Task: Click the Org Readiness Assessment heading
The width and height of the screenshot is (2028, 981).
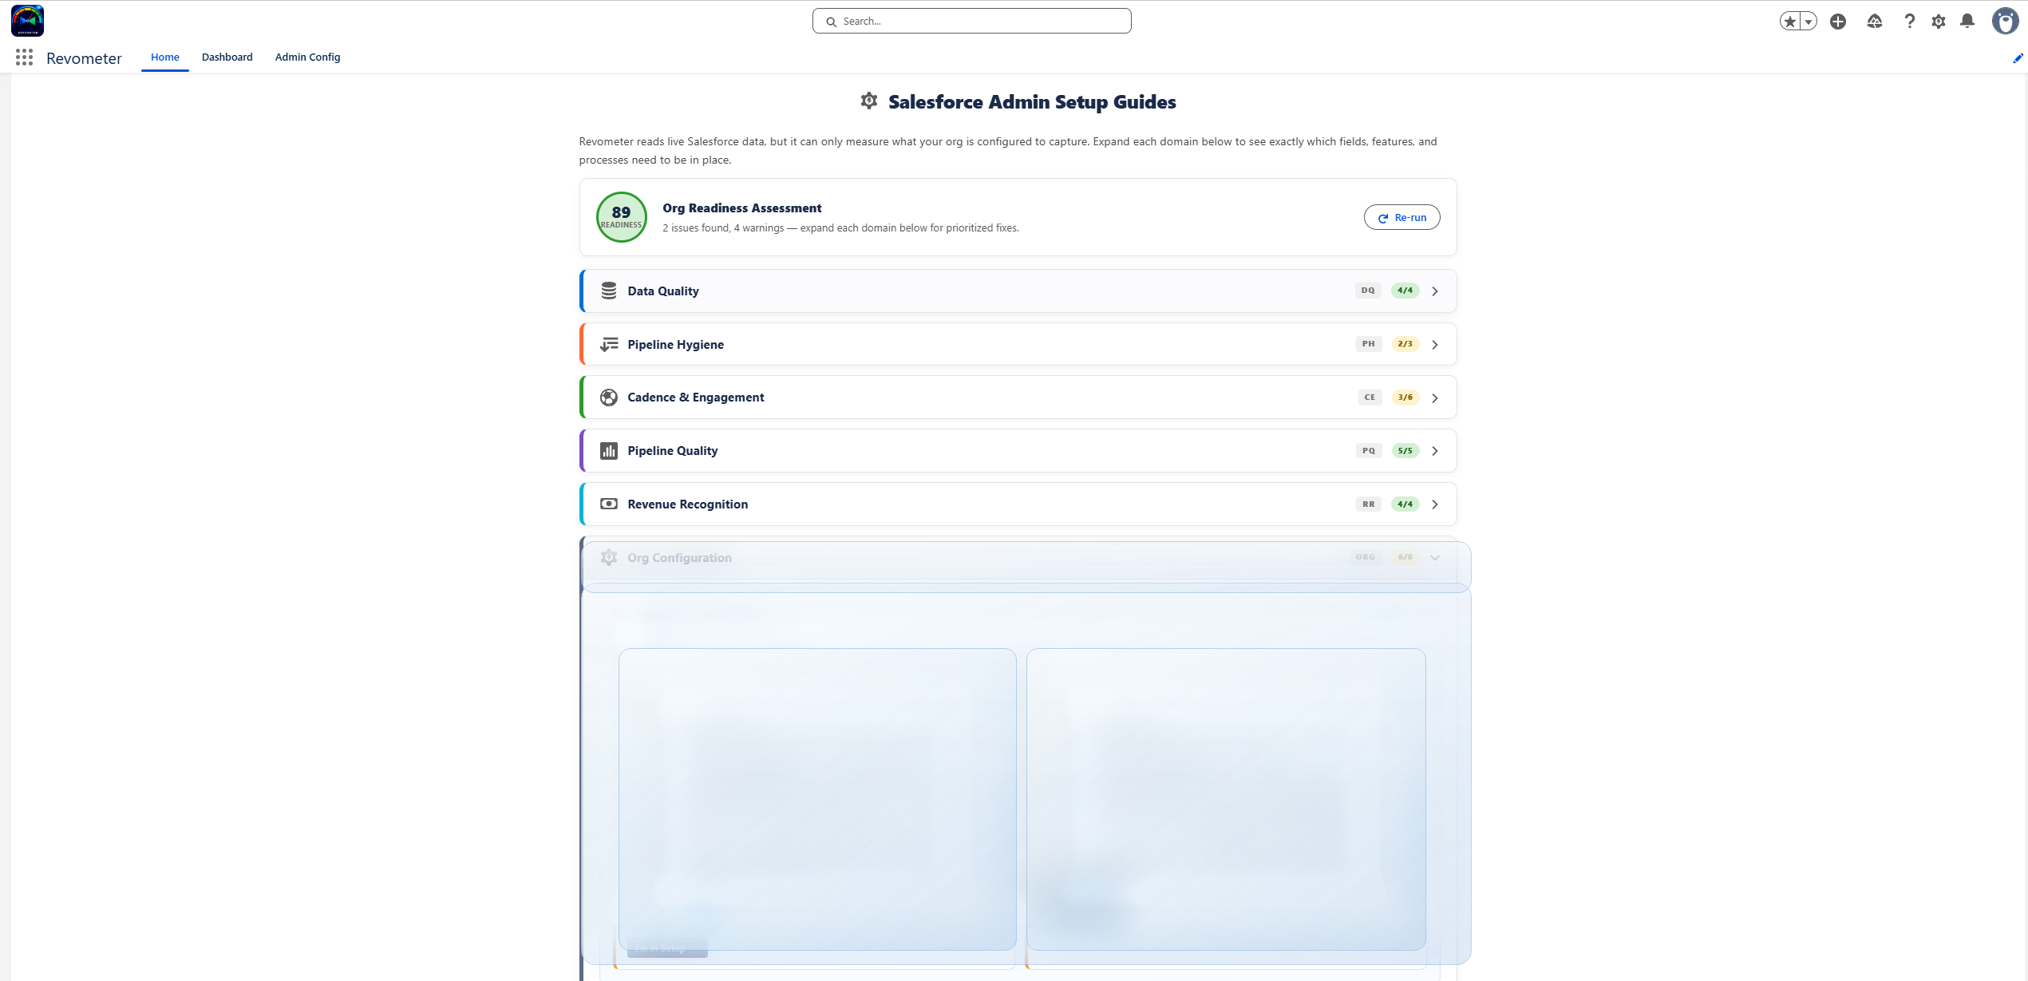Action: coord(741,208)
